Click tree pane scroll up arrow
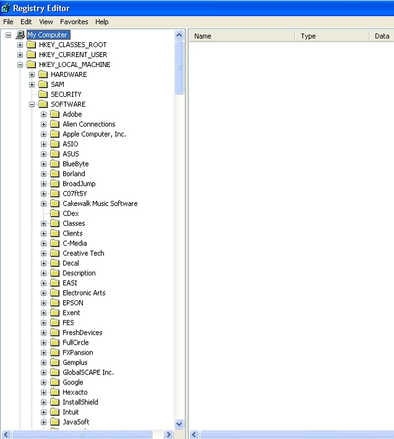Image resolution: width=394 pixels, height=439 pixels. coord(179,35)
